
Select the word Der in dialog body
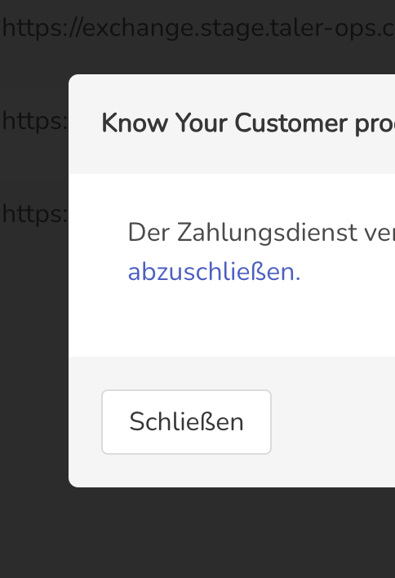click(149, 233)
